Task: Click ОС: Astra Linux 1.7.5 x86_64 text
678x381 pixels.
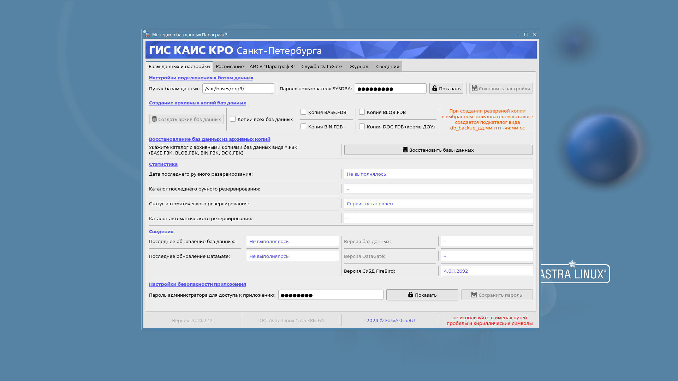Action: coord(292,320)
